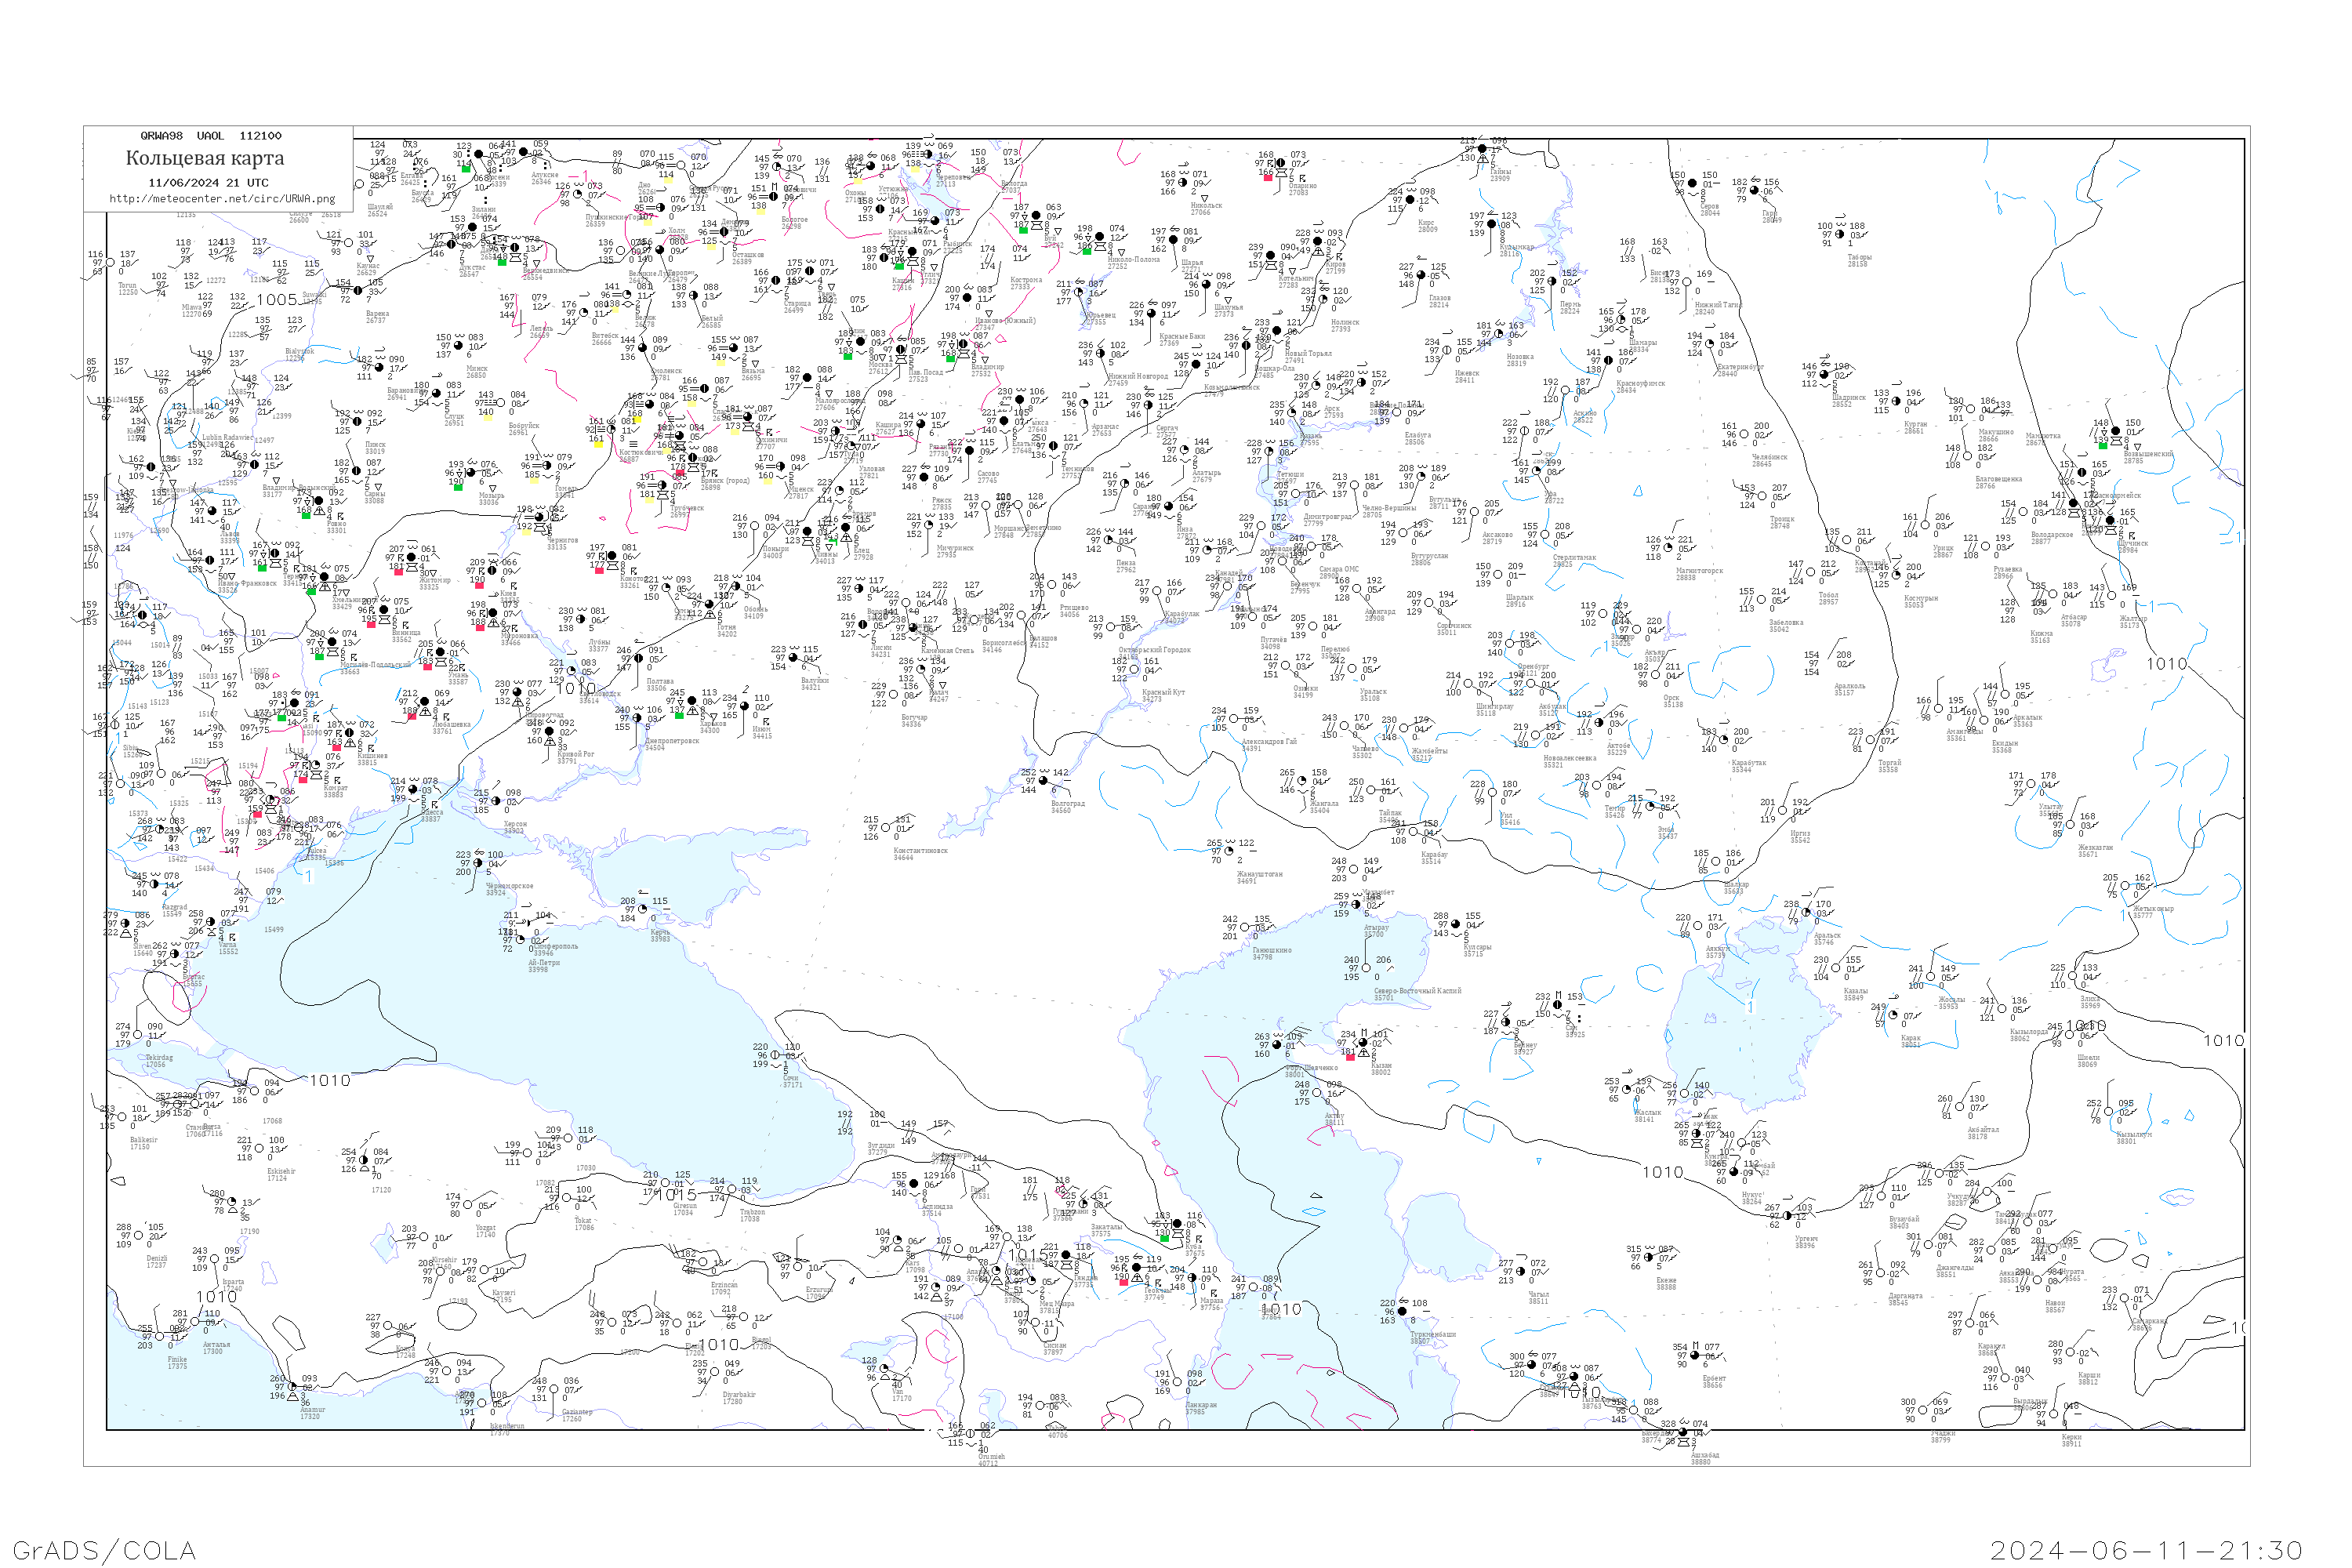This screenshot has height=1568, width=2352.
Task: Click the Минск station name label
Action: click(477, 368)
